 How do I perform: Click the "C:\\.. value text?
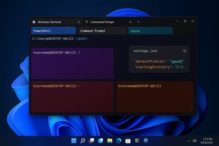pyautogui.click(x=180, y=67)
